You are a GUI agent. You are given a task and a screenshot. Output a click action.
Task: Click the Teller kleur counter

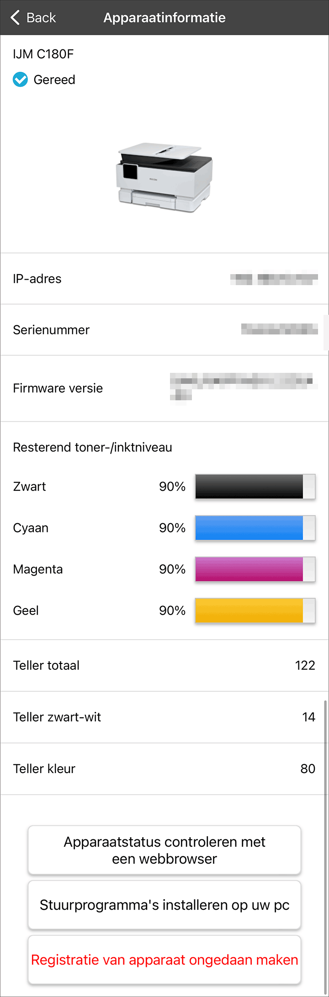[x=164, y=769]
